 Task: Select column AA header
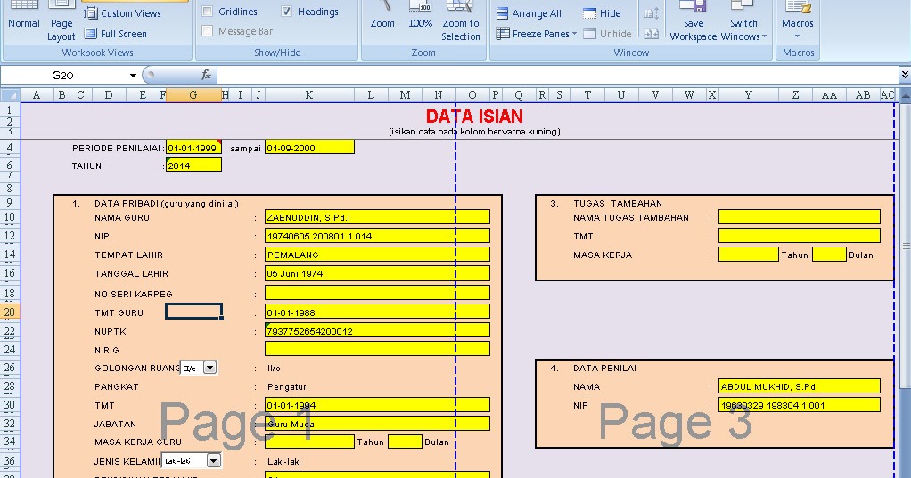point(829,95)
